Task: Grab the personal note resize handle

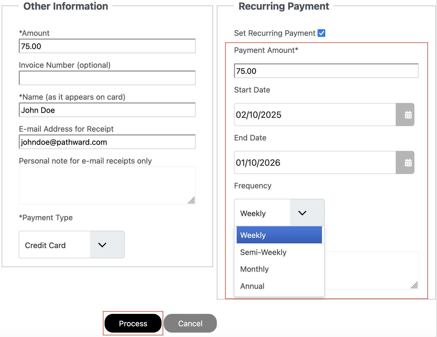Action: coord(192,201)
